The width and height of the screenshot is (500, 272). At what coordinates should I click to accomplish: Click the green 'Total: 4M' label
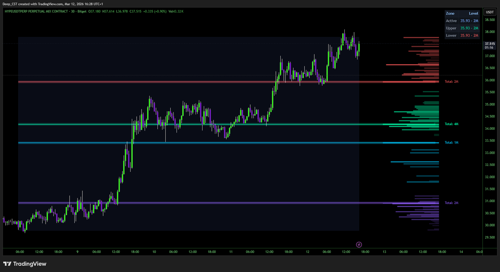[x=452, y=124]
